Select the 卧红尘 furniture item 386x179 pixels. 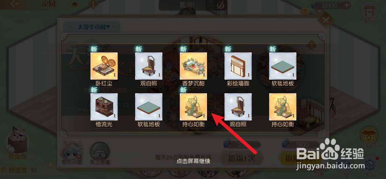point(104,66)
